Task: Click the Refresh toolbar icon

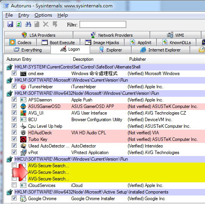Action: [19, 24]
